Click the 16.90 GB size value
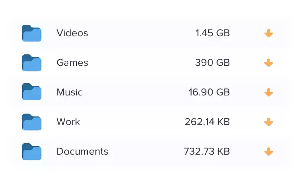This screenshot has height=185, width=297. click(x=209, y=92)
